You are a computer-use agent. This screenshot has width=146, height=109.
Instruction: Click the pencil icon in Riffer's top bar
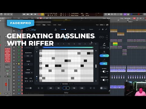[99, 29]
